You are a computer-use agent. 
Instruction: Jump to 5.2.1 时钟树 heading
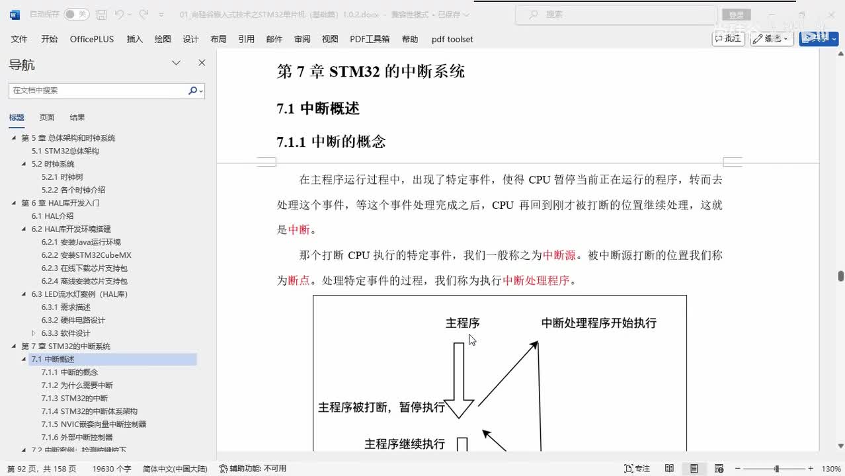[x=62, y=177]
